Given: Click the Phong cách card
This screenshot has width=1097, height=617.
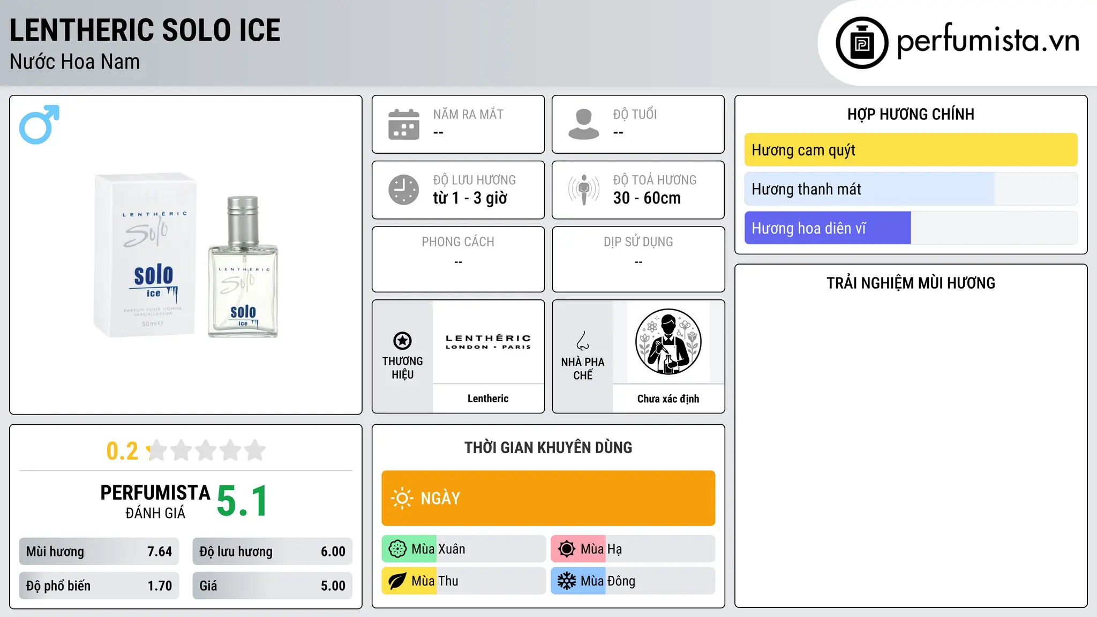Looking at the screenshot, I should [459, 259].
